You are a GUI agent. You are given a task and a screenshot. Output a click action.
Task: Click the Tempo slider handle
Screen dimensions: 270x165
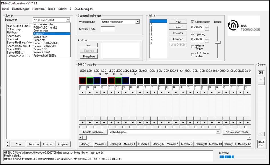click(x=218, y=43)
